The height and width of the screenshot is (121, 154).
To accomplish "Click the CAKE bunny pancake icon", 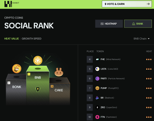I will 59,72.
